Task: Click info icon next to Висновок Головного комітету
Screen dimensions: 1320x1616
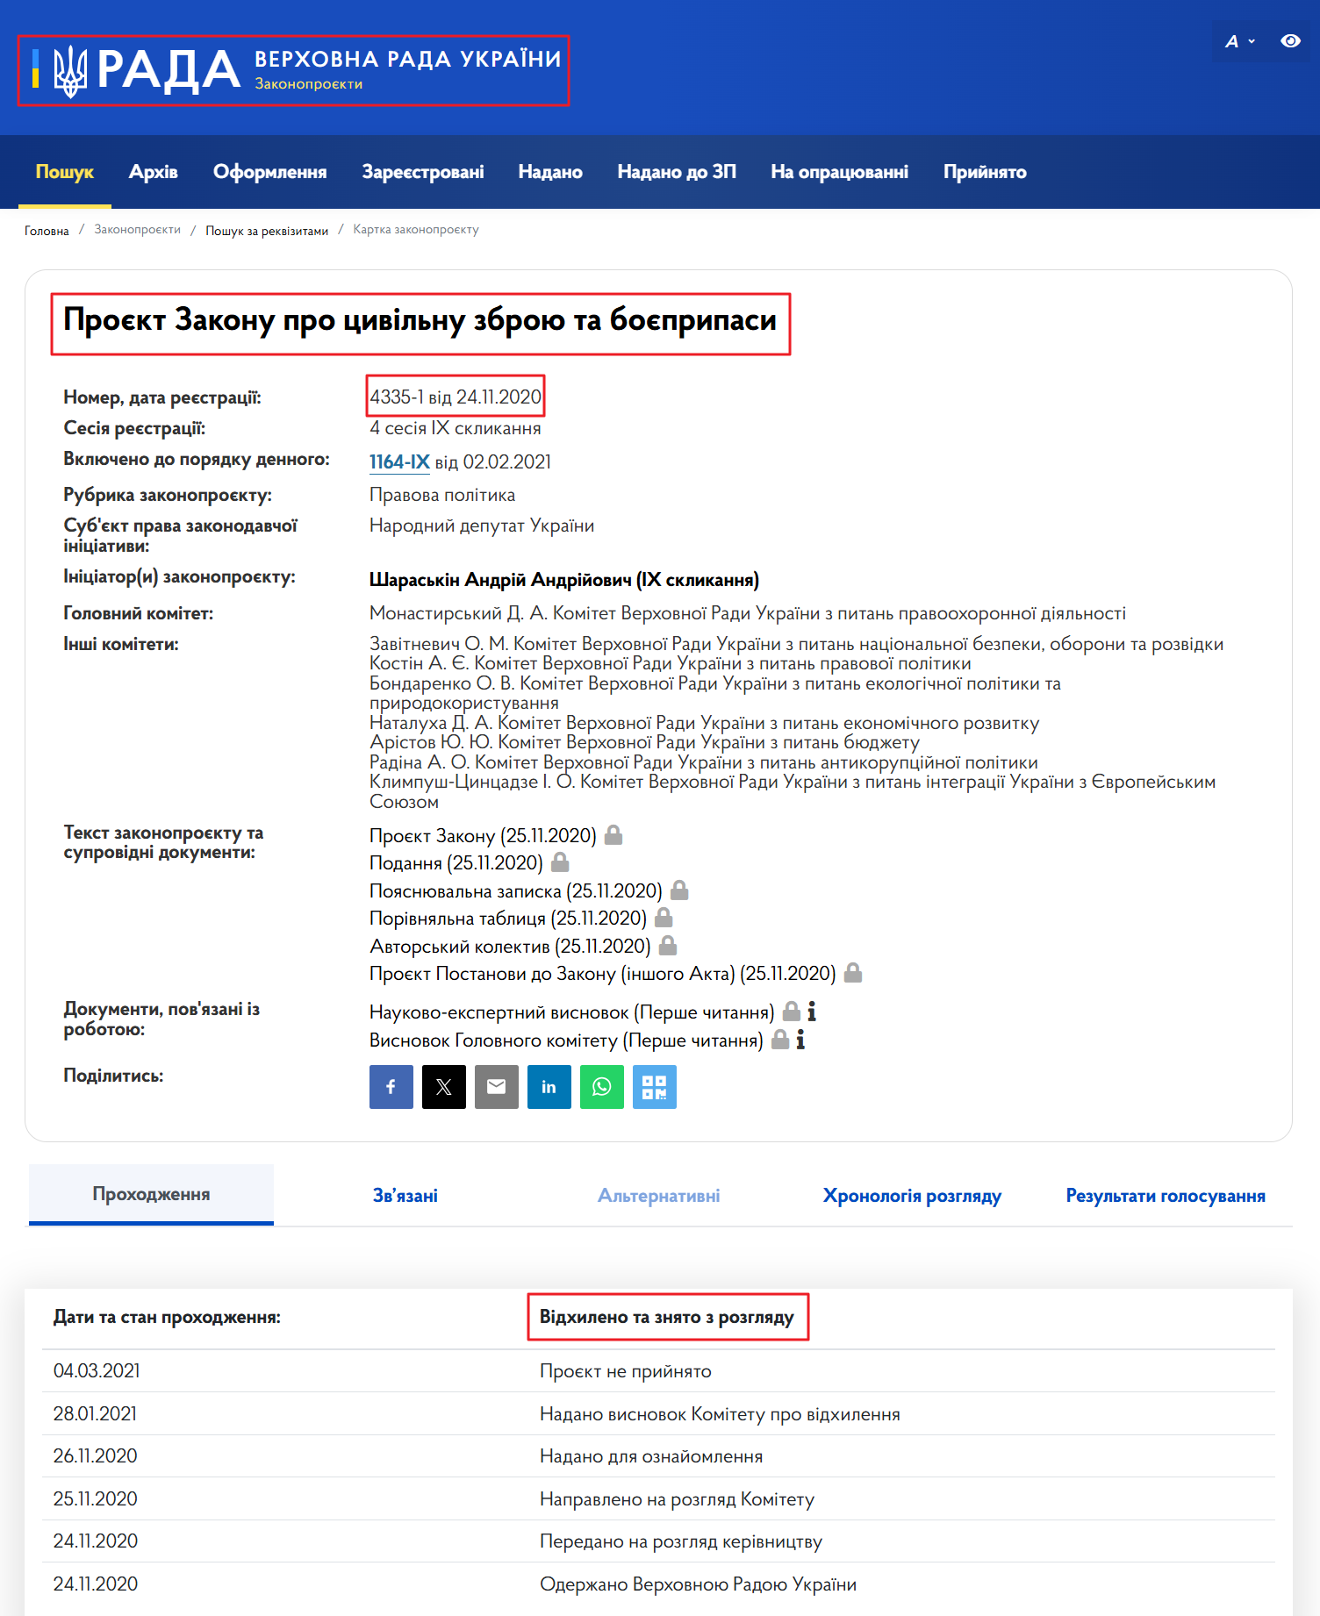Action: click(x=800, y=1040)
